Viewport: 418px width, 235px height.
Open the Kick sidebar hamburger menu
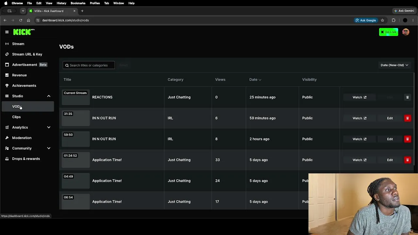click(x=7, y=32)
